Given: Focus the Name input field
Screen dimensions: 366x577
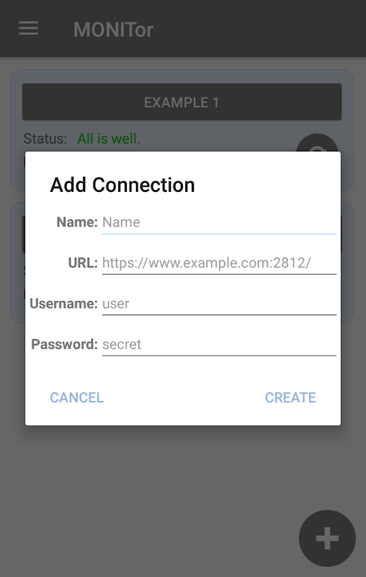Looking at the screenshot, I should [x=219, y=223].
